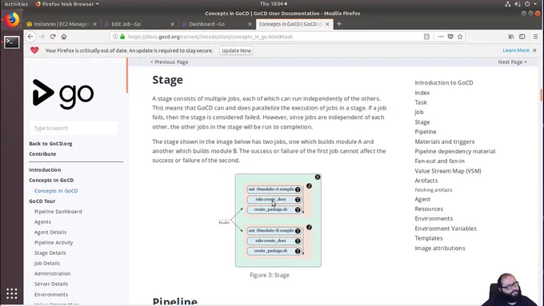Open Pipeline Activity sidebar page
Image resolution: width=544 pixels, height=306 pixels.
(54, 243)
